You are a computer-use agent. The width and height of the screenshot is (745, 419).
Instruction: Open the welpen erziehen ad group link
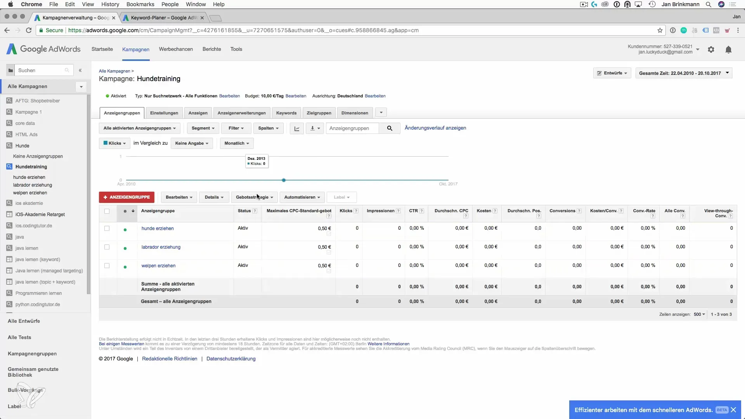(x=158, y=266)
